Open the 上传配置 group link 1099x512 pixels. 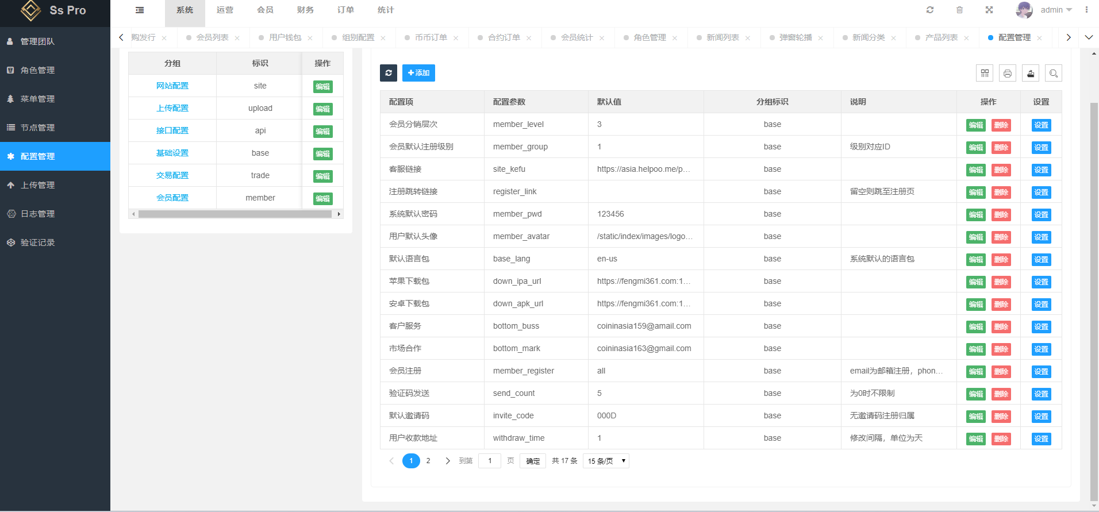[172, 108]
